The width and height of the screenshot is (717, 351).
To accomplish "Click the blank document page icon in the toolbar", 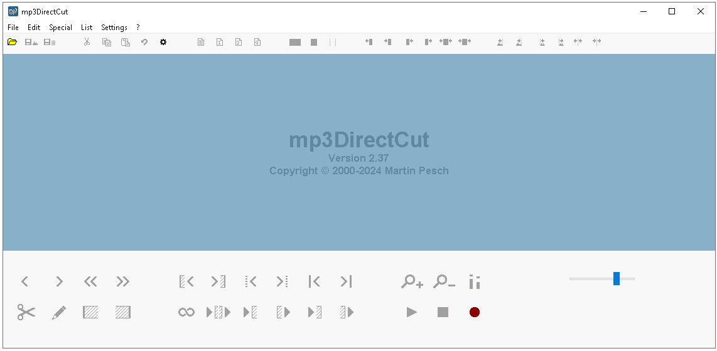I will click(201, 42).
